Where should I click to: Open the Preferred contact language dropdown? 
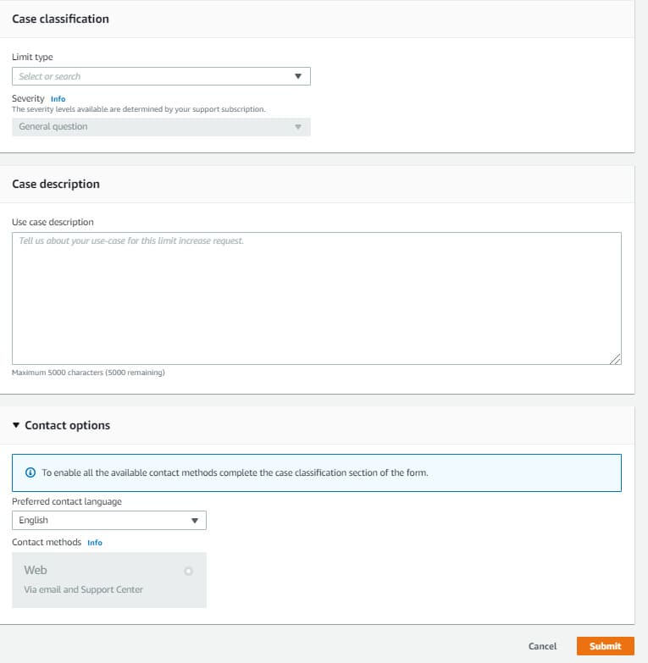click(x=109, y=520)
